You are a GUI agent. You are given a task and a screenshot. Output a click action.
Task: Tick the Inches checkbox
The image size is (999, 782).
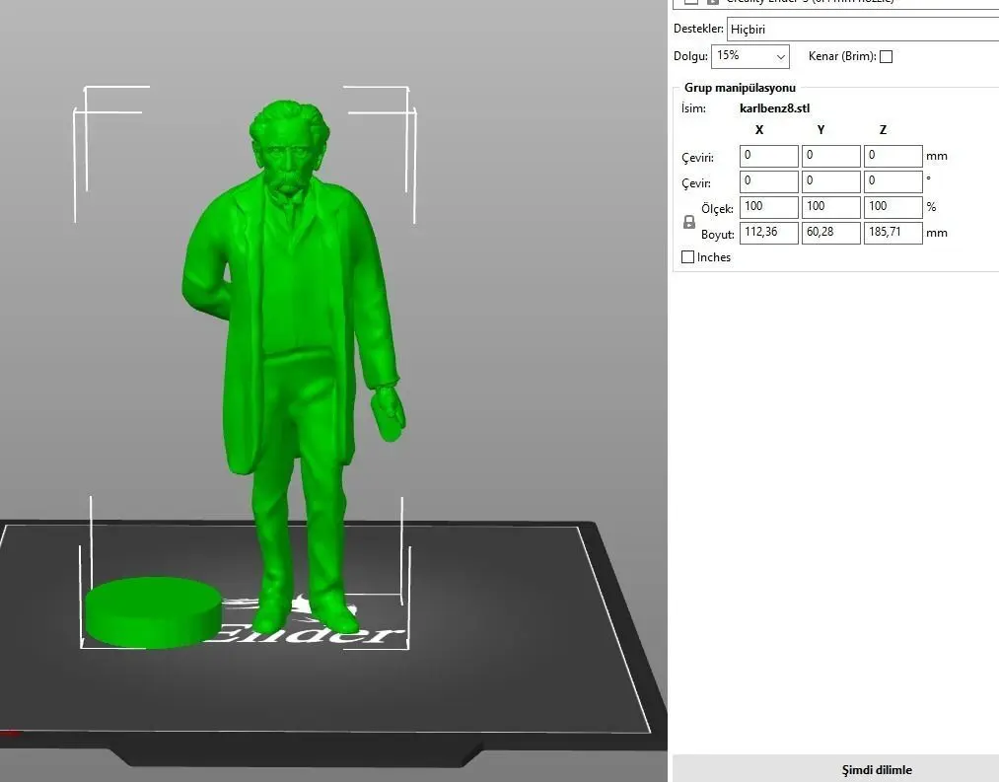coord(687,256)
